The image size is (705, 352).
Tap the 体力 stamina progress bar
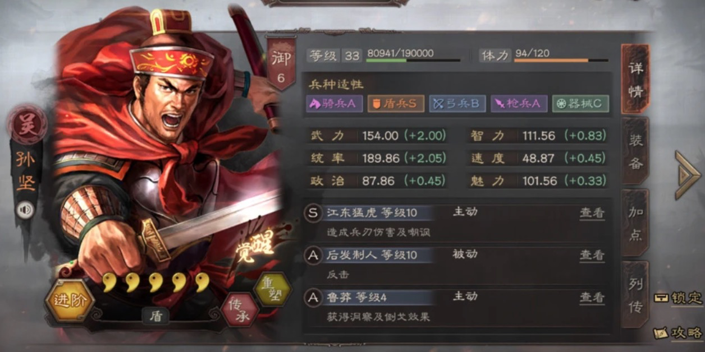tap(561, 61)
